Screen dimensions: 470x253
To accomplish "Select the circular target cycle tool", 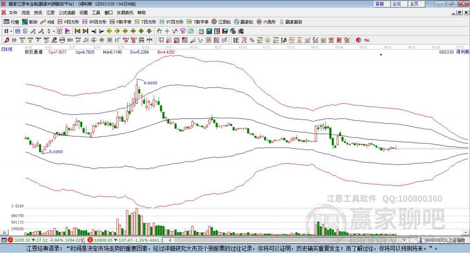I will click(94, 40).
